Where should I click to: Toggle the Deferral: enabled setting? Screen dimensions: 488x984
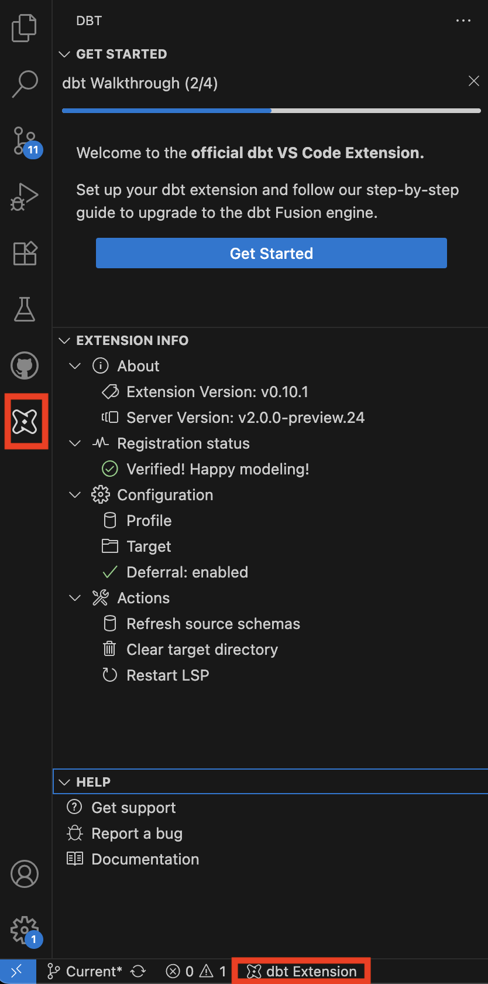tap(187, 572)
